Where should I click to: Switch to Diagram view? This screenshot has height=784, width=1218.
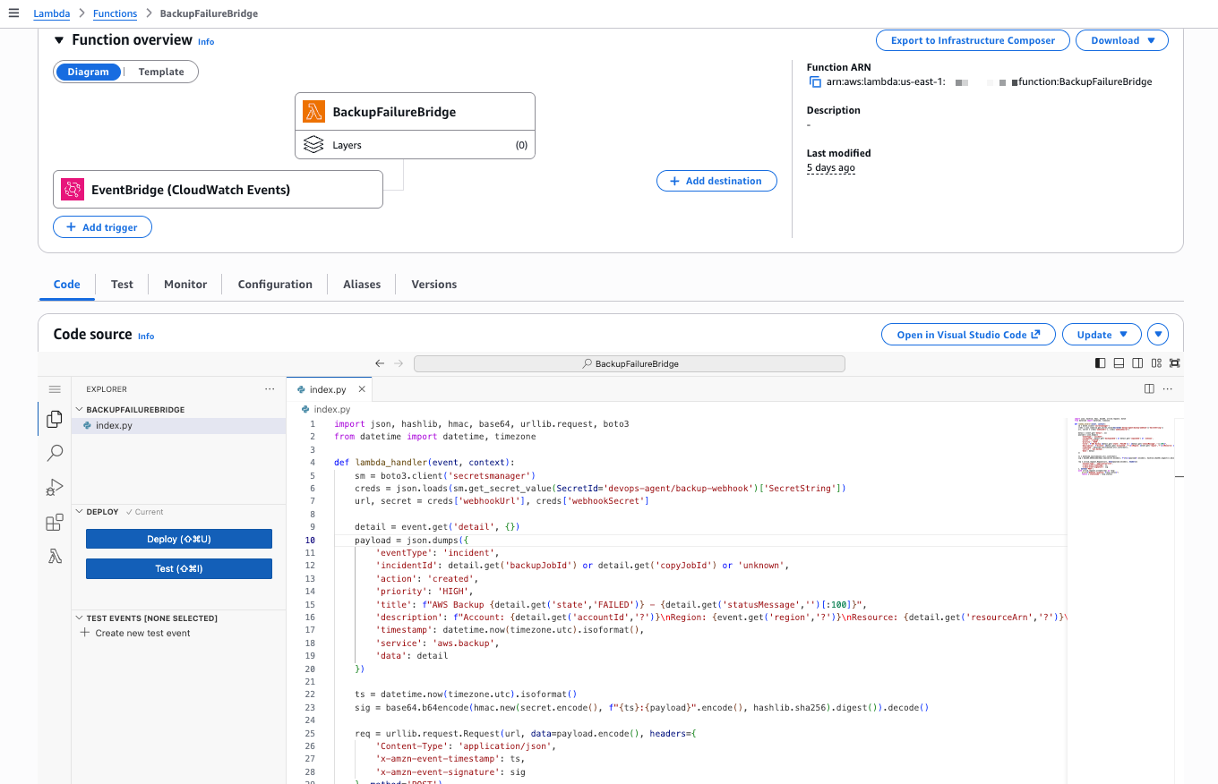(x=88, y=72)
